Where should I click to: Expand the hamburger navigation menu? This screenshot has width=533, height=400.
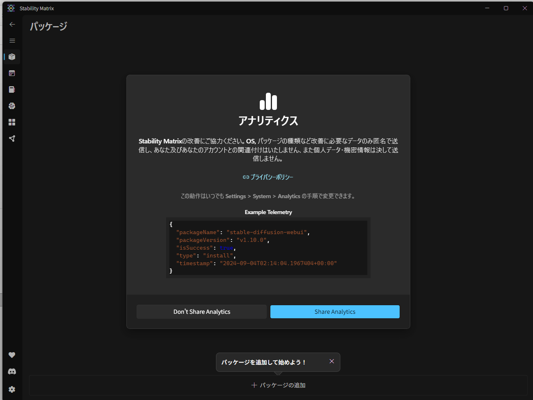pyautogui.click(x=12, y=41)
